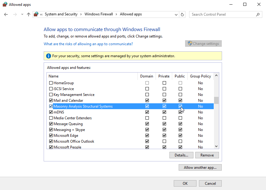This screenshot has width=266, height=190.
Task: Click Allow another app button
Action: coord(200,168)
